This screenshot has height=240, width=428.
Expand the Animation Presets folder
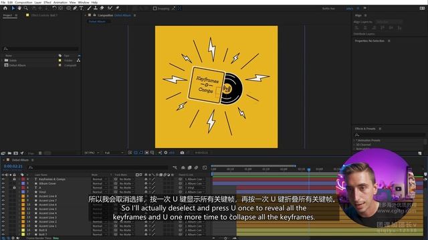click(x=354, y=141)
